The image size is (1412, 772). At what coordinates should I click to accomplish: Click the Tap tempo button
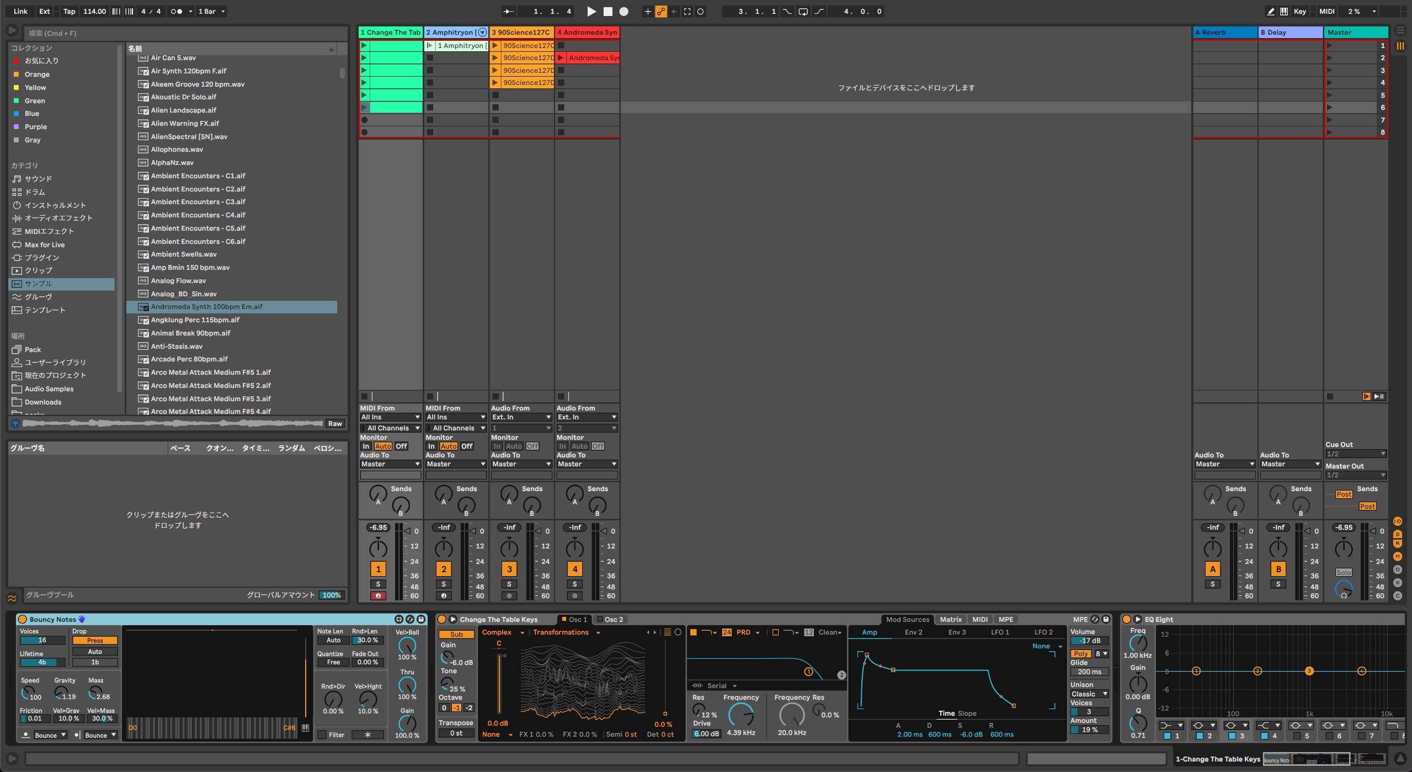[69, 11]
